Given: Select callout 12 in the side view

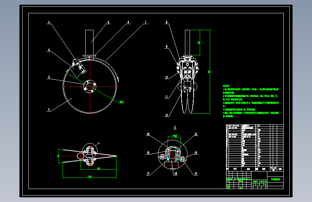Looking at the screenshot, I should 167,115.
